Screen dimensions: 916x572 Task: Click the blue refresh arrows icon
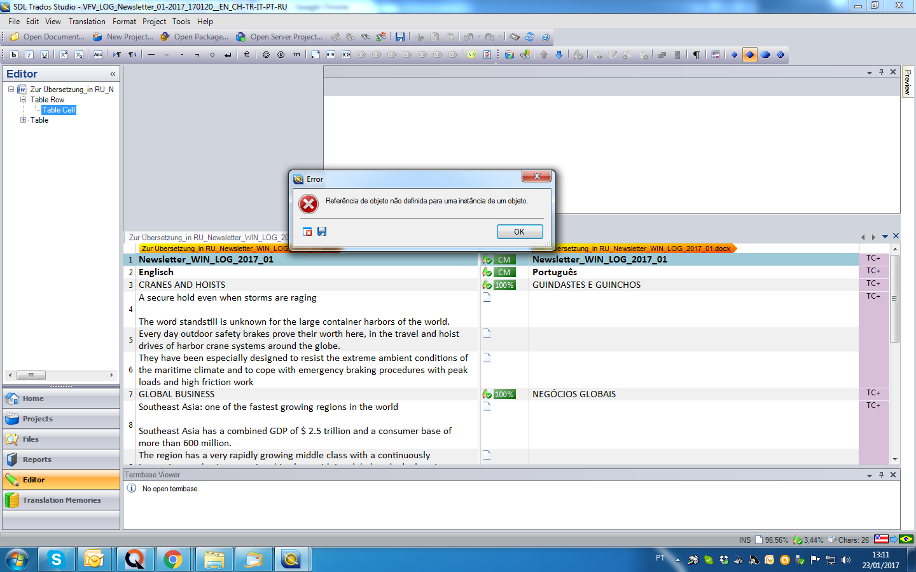pos(529,37)
